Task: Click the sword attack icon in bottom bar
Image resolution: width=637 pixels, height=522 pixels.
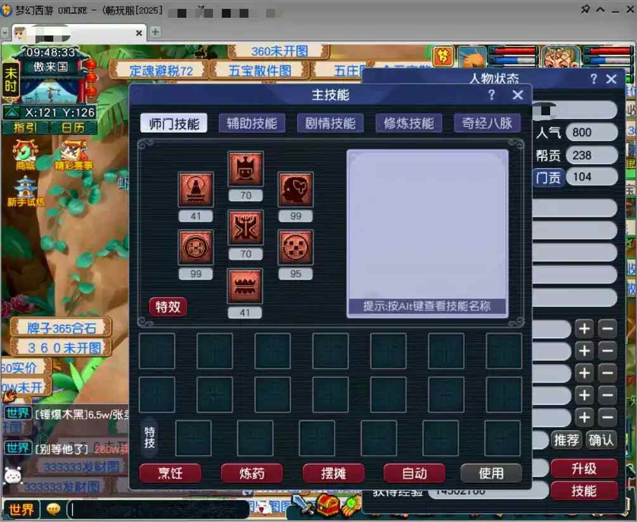Action: [303, 504]
